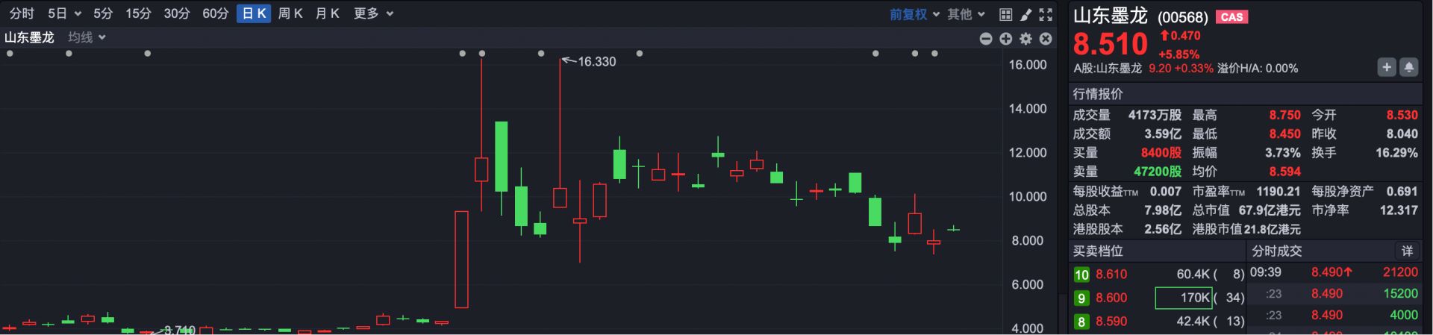Select the drawing brush tool icon
The image size is (1433, 335).
click(x=1025, y=14)
